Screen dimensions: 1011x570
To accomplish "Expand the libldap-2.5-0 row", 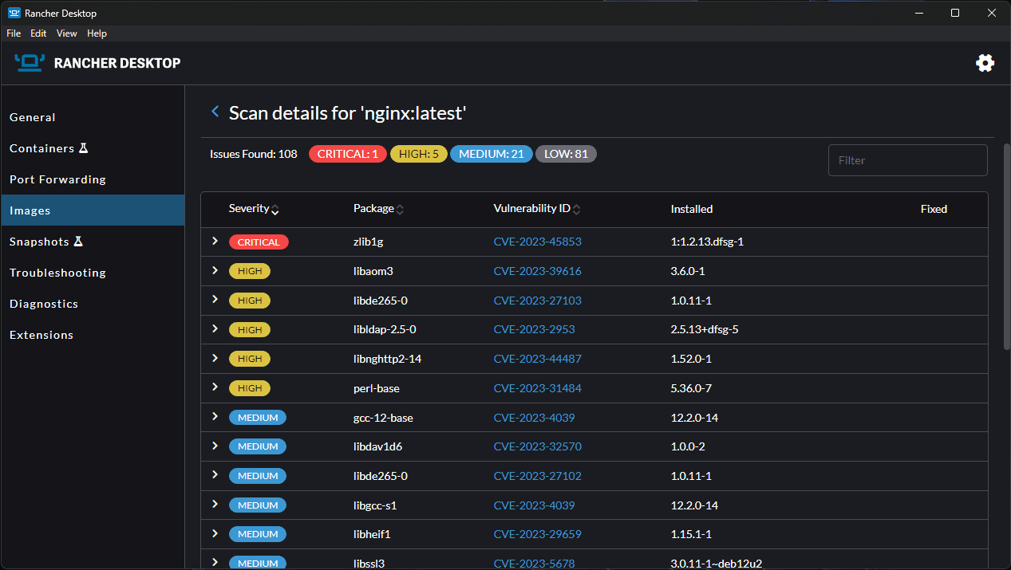I will coord(215,328).
